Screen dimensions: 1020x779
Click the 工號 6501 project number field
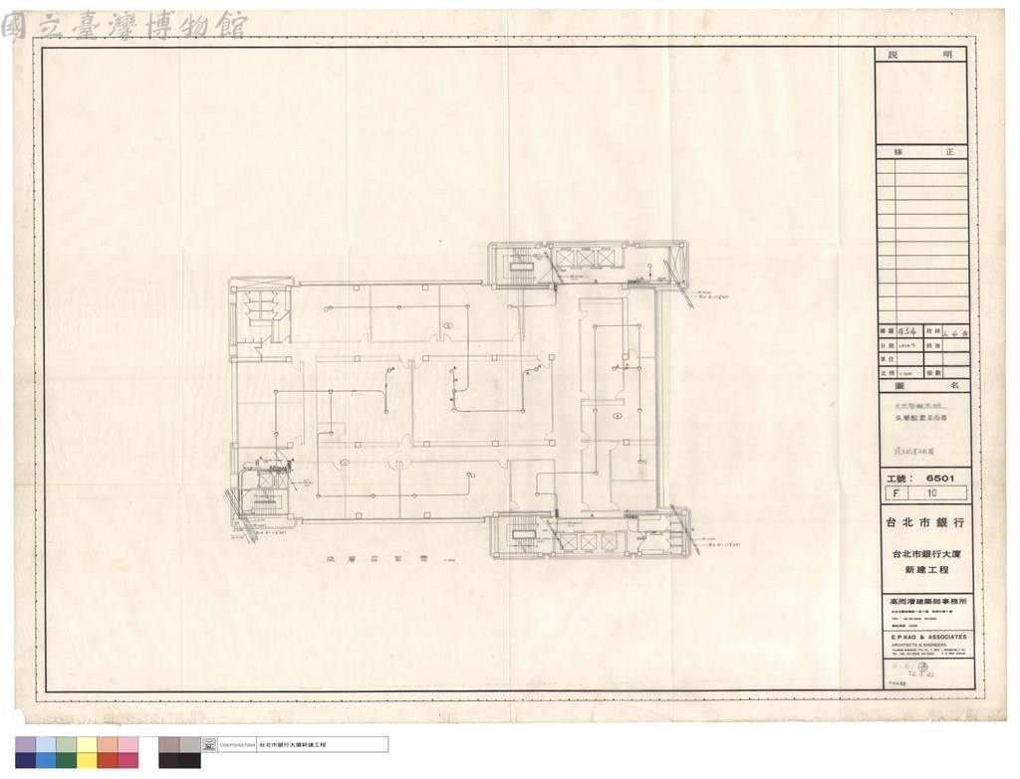923,479
